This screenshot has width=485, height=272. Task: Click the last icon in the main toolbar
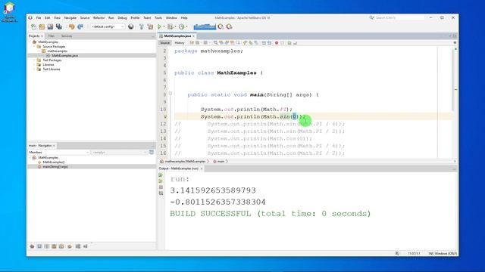tap(229, 27)
